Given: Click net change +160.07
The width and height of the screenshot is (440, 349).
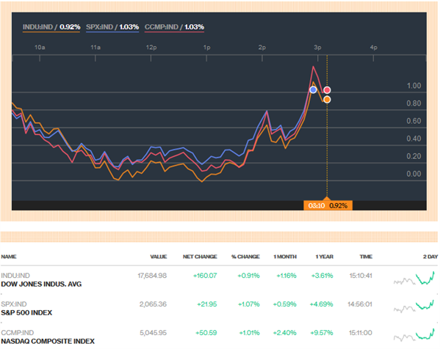Looking at the screenshot, I should [205, 276].
